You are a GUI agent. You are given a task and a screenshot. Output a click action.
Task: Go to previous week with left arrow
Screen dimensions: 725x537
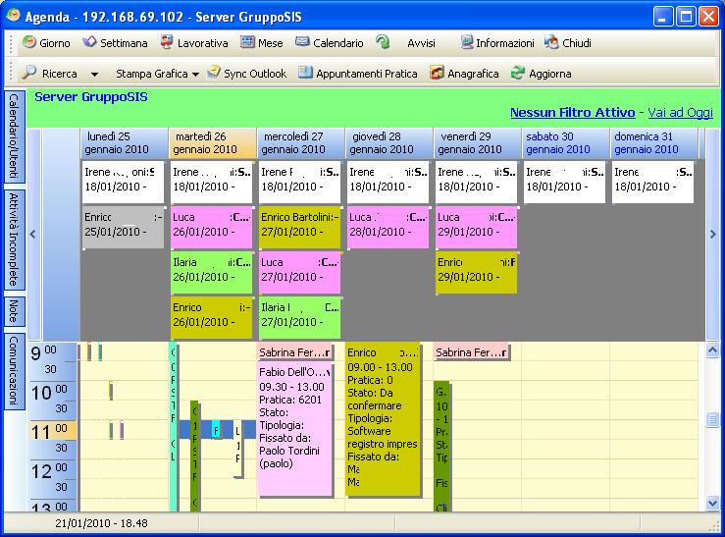coord(33,234)
